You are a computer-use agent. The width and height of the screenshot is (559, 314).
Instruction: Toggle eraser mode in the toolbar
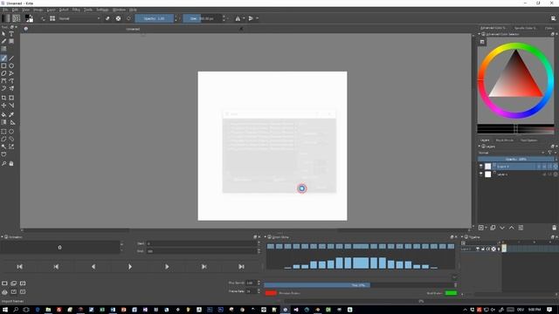tap(107, 18)
